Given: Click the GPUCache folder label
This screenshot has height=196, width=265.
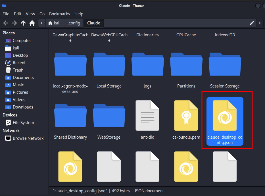Looking at the screenshot, I should point(186,35).
